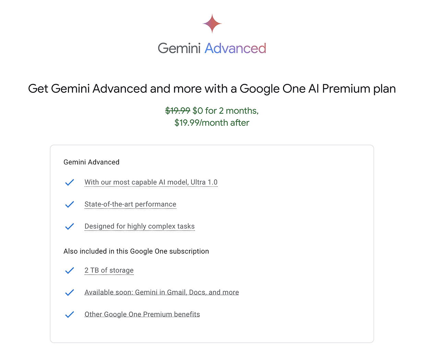This screenshot has height=362, width=439.
Task: Select the Also included subscription heading
Action: click(136, 251)
